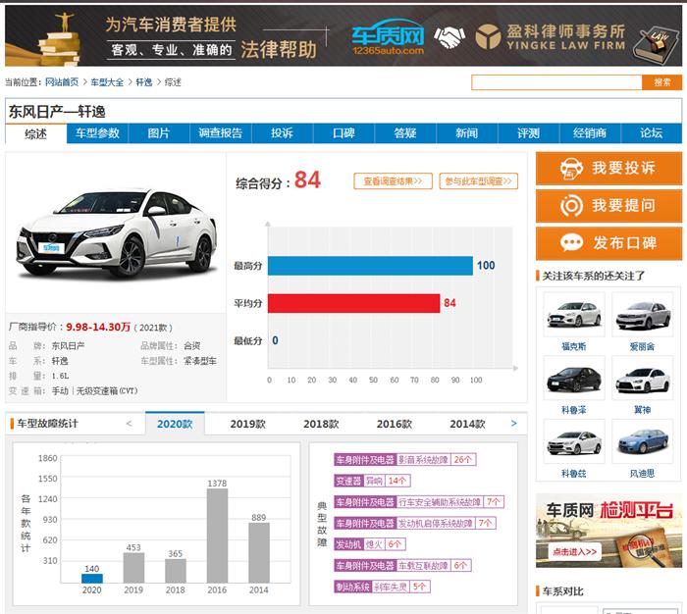
Task: Click the 行车安全辅助系统故障 7个 fault tag
Action: coord(419,502)
